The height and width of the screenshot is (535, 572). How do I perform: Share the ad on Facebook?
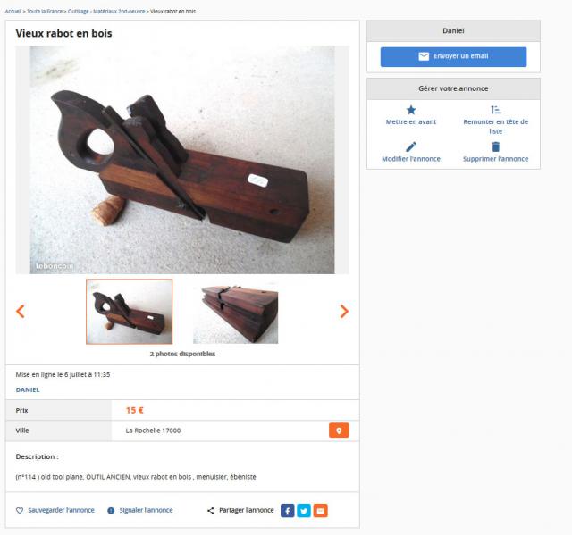click(287, 511)
